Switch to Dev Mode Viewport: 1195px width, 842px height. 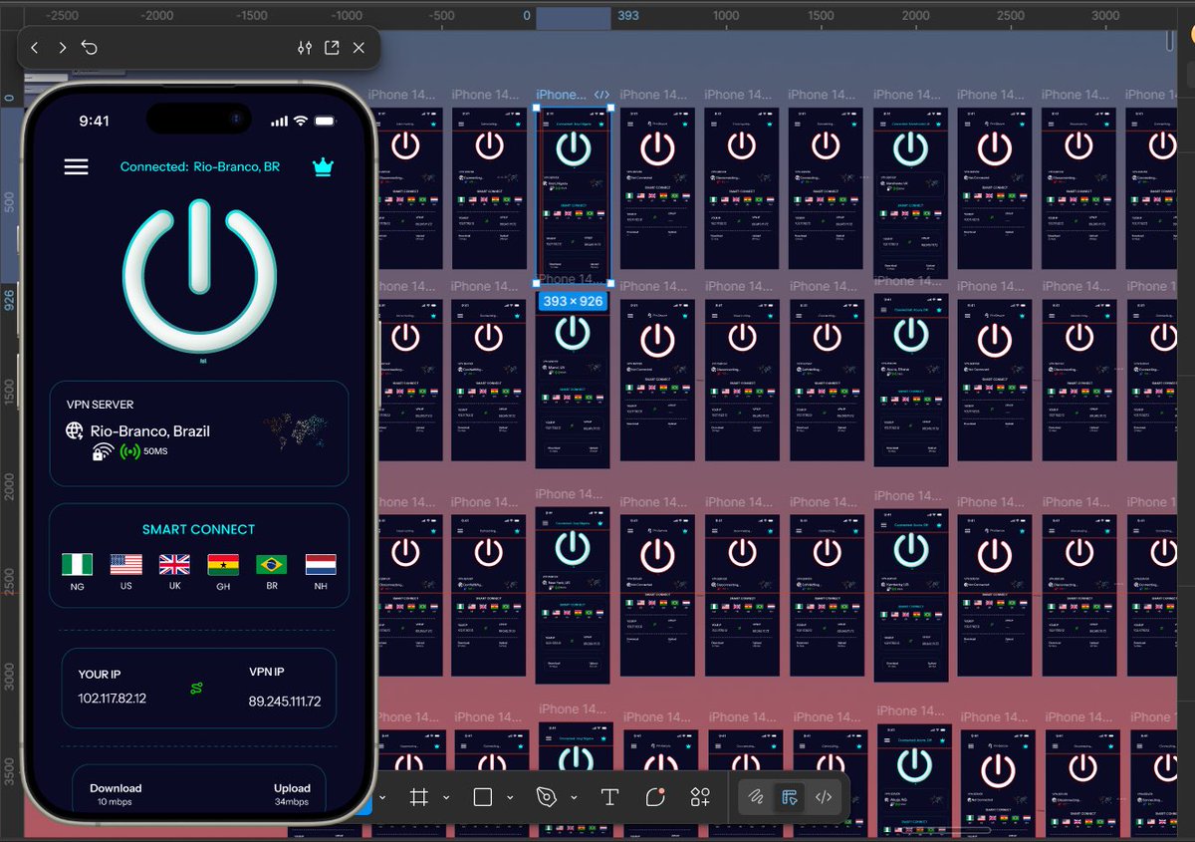[x=824, y=797]
